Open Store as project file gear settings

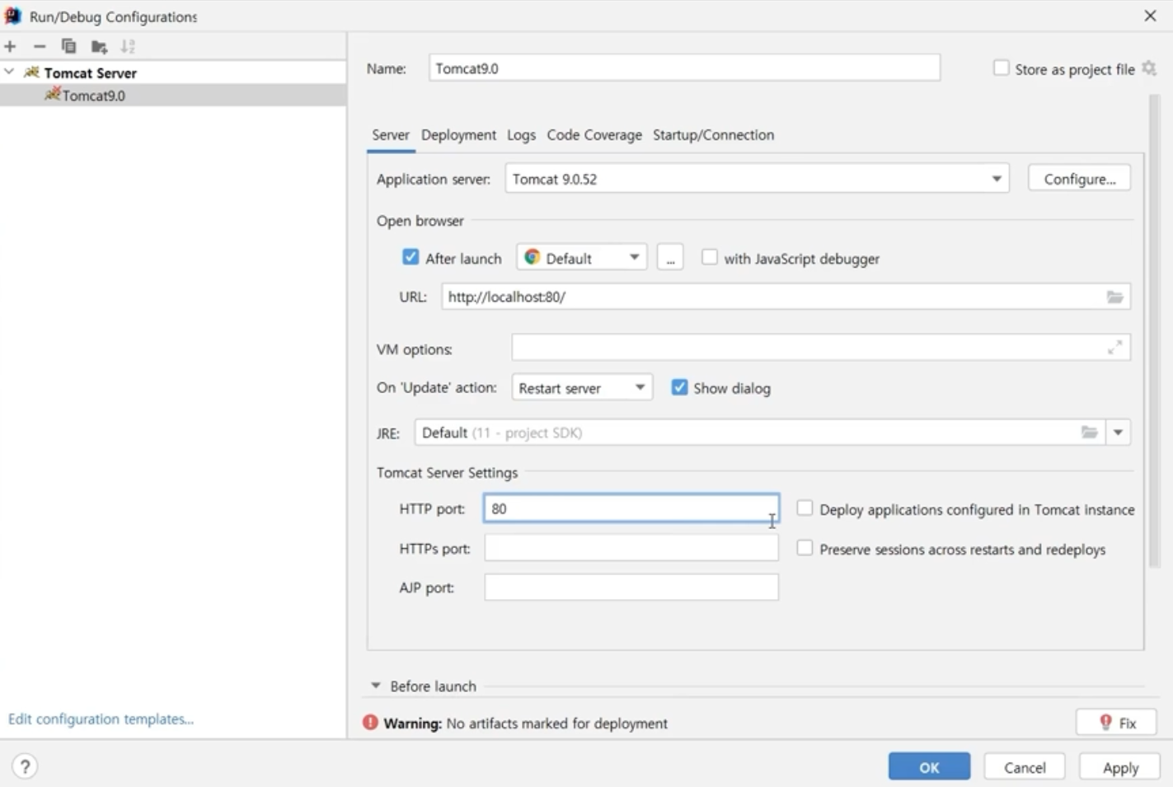(x=1150, y=68)
